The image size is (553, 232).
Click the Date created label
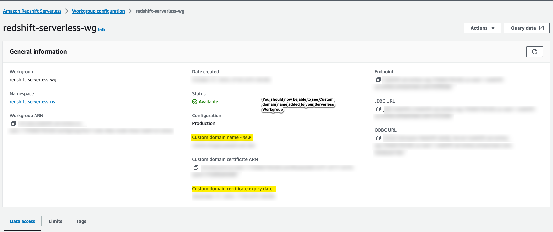[205, 72]
